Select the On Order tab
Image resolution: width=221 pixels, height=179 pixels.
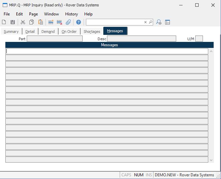coord(69,32)
